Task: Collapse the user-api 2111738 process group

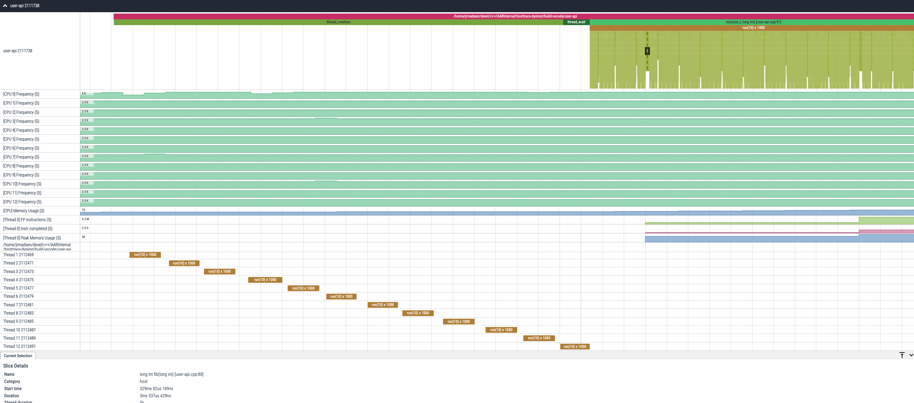Action: click(5, 5)
